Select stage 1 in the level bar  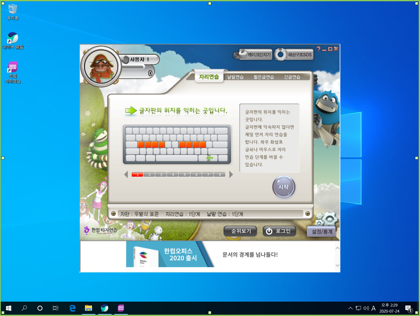[x=137, y=175]
